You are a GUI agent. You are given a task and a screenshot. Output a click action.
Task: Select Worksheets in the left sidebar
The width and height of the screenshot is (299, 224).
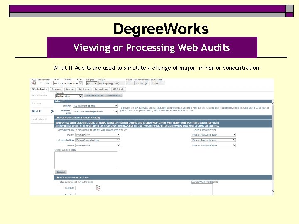(39, 95)
